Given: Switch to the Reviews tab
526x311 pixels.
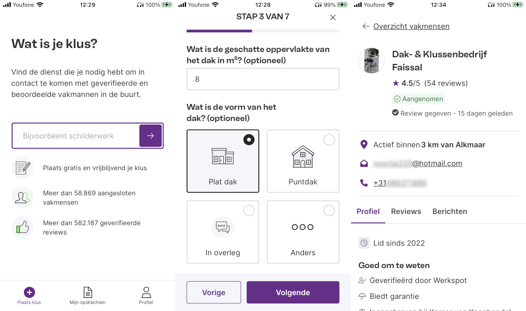Looking at the screenshot, I should point(406,212).
